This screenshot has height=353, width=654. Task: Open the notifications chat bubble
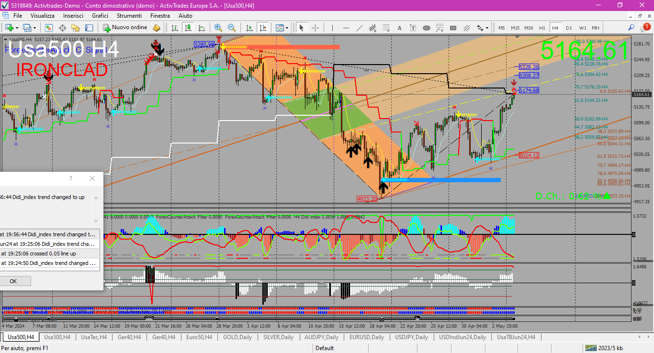coord(646,28)
